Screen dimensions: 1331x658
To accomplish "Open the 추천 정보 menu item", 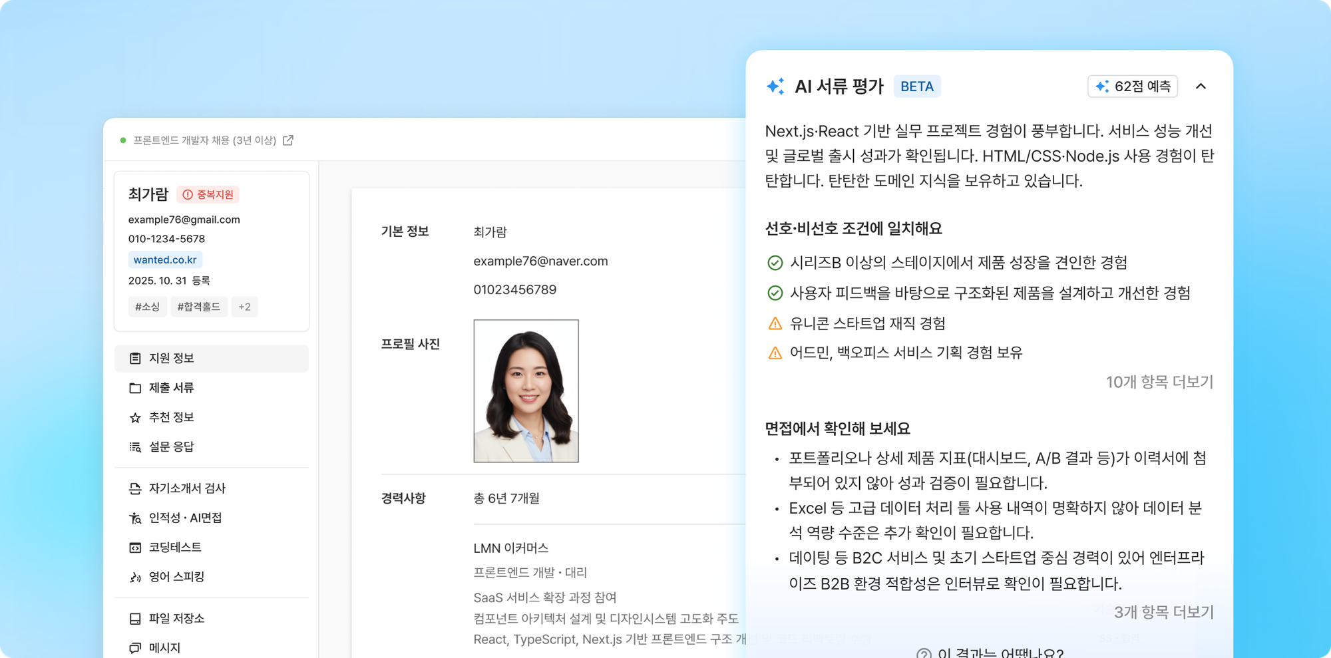I will pos(212,418).
